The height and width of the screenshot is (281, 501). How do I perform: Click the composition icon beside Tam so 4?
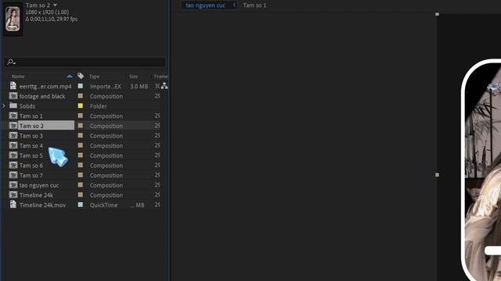coord(13,145)
